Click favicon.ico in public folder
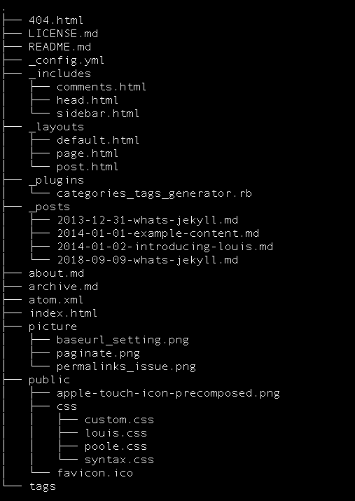355x501 pixels. [95, 473]
